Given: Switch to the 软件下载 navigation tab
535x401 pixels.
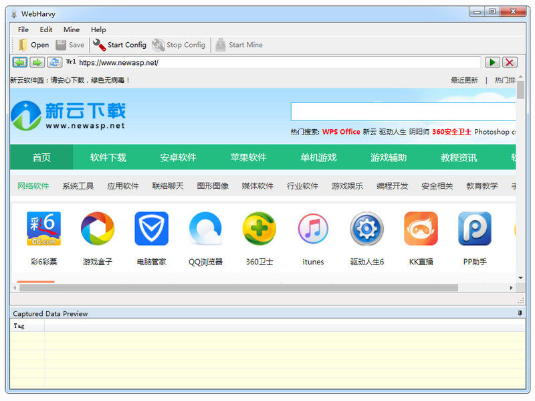Looking at the screenshot, I should click(108, 158).
